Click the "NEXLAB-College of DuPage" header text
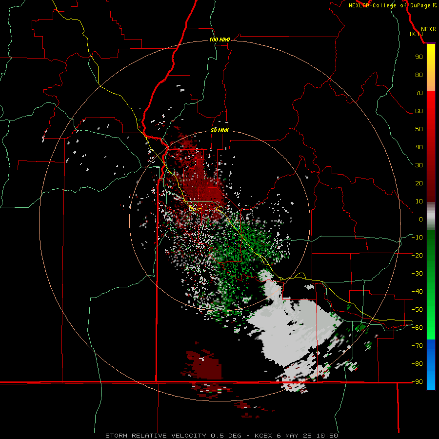Screen dimensions: 439x439 (x=389, y=5)
